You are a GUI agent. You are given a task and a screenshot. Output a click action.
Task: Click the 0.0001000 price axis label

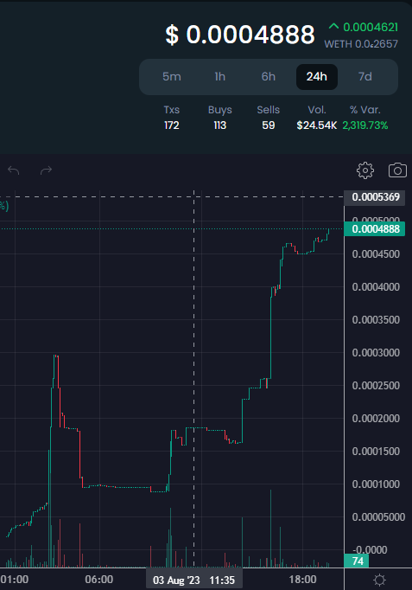click(x=376, y=484)
